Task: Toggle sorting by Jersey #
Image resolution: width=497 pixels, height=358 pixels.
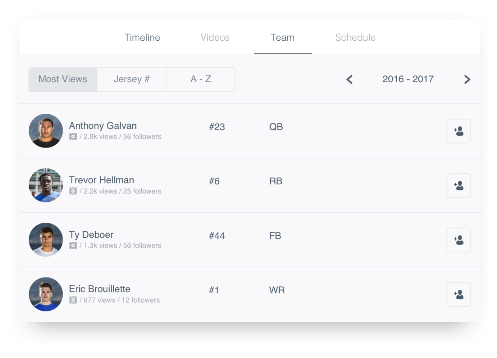Action: [132, 79]
